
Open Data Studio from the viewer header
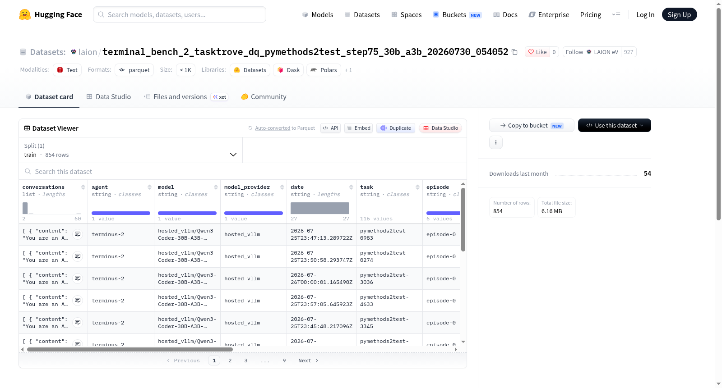(440, 128)
